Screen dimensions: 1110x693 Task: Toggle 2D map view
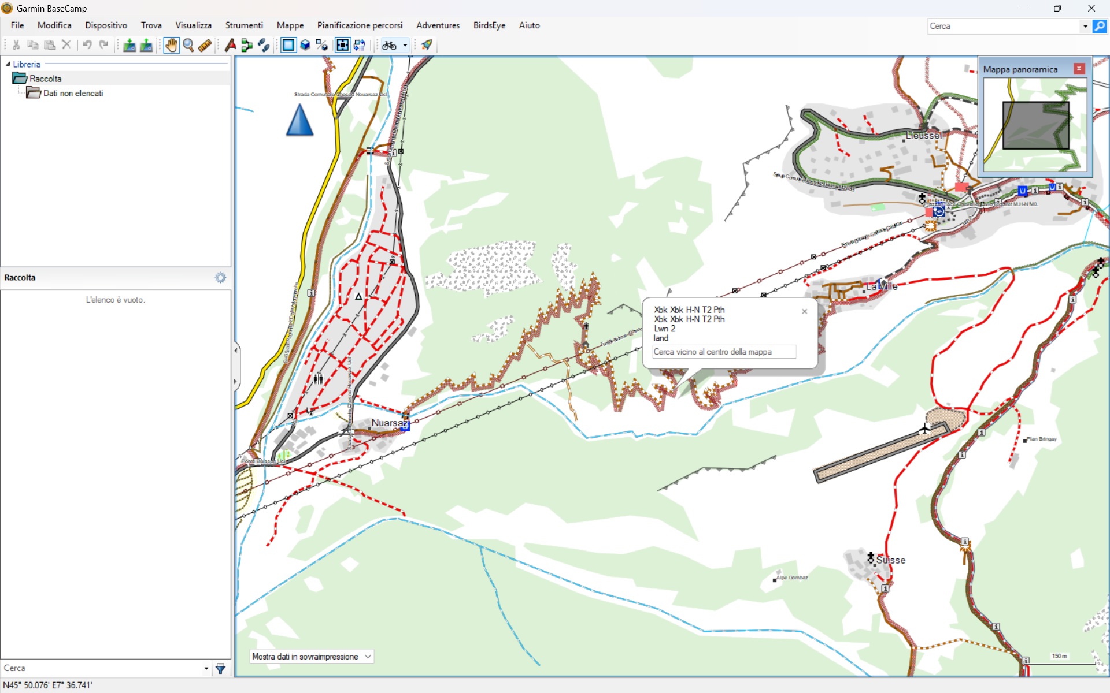288,45
